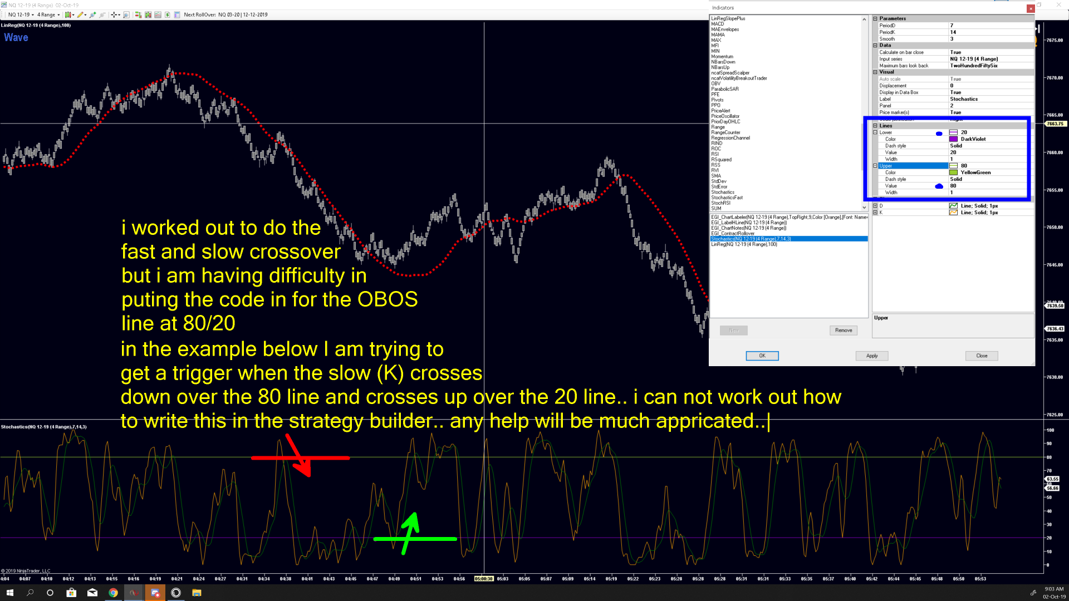The height and width of the screenshot is (601, 1069).
Task: Open the Indicators toolbar icon
Action: [148, 15]
